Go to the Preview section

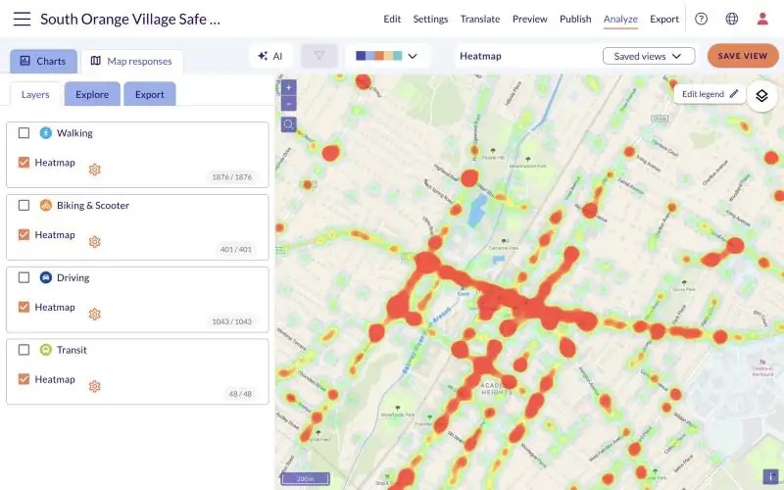(x=529, y=19)
